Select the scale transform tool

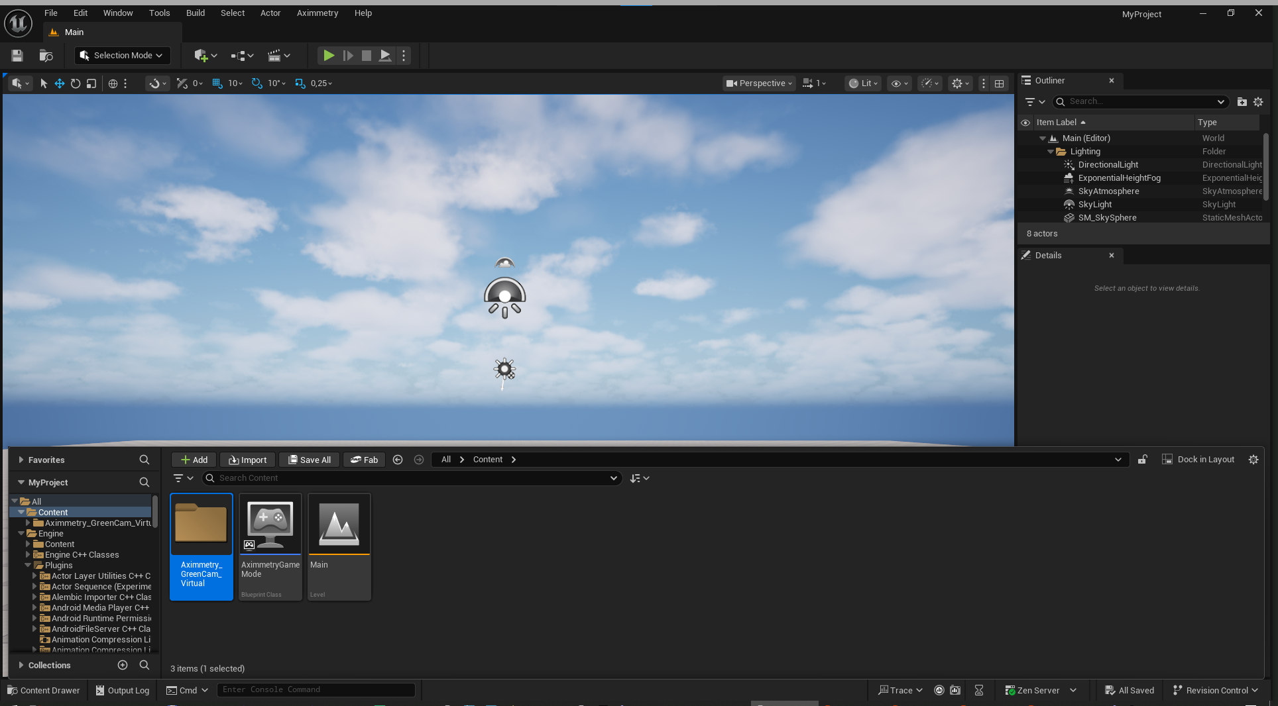[x=91, y=83]
